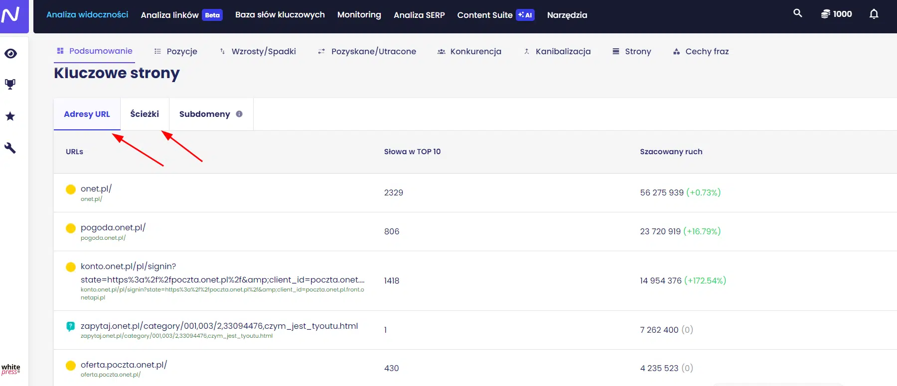Click yellow favicon beside pogoda.onet.pl/ row

[71, 228]
